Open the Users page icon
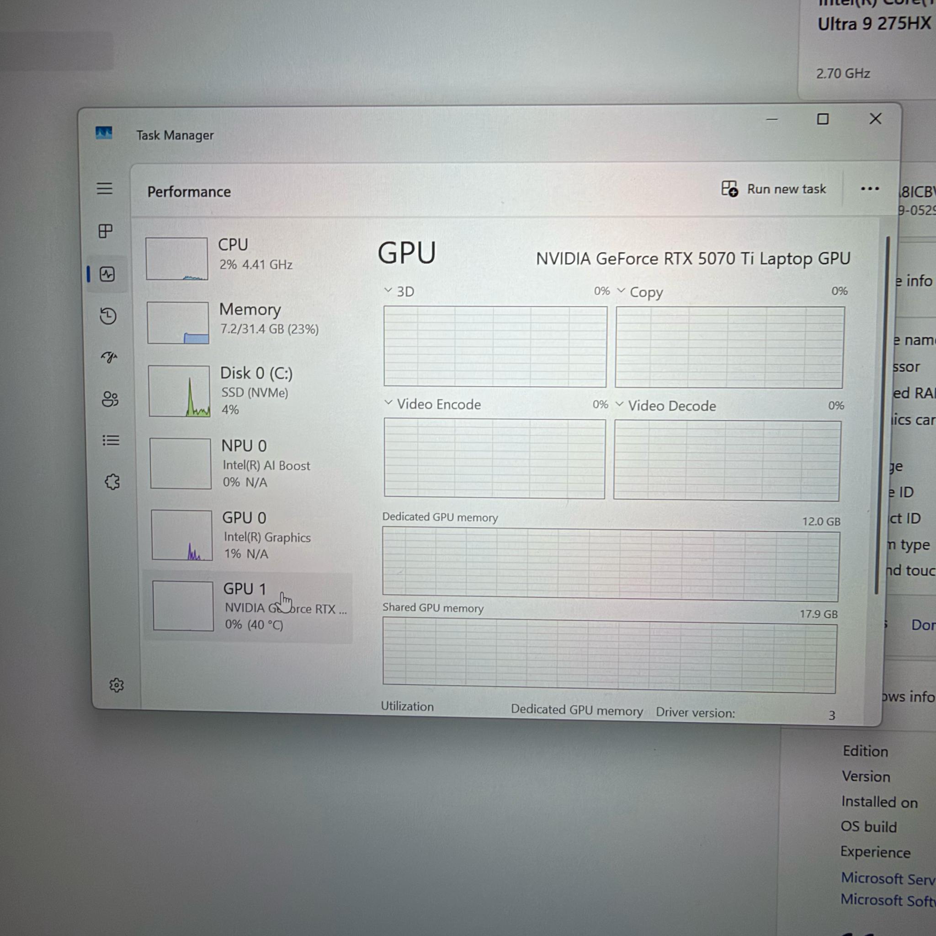The width and height of the screenshot is (936, 936). 110,399
